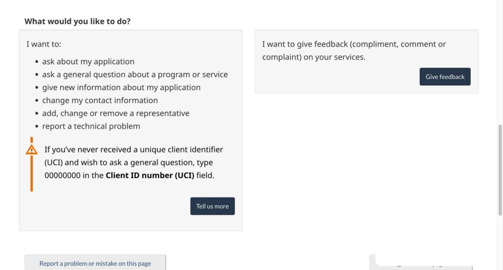Click the "What would you like to do?" heading
Image resolution: width=503 pixels, height=270 pixels.
[78, 22]
